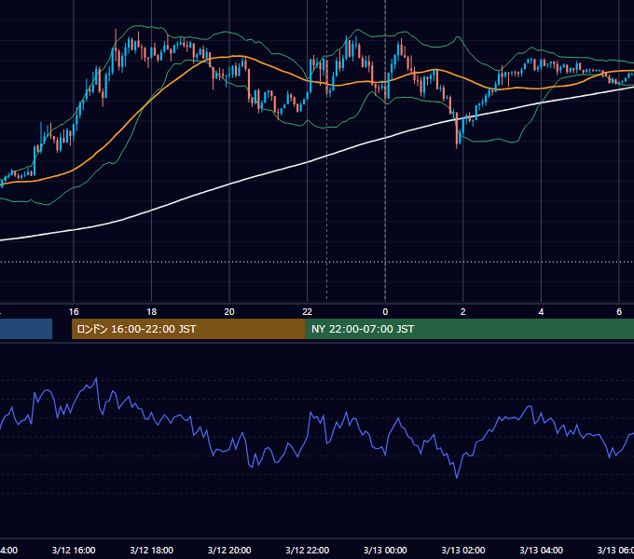Click the 4 hour label on price chart axis
The width and height of the screenshot is (634, 559).
click(x=541, y=312)
